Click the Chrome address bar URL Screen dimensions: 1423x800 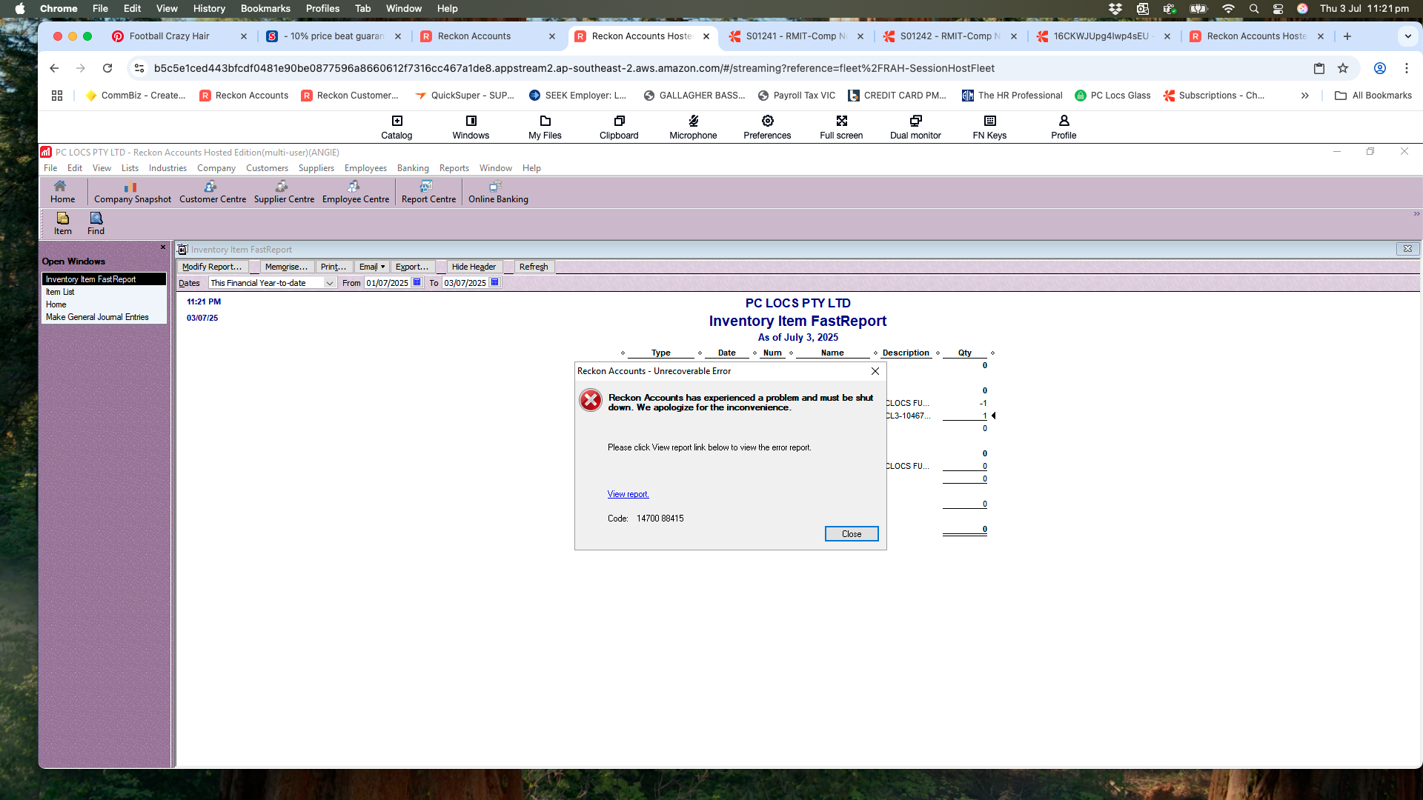[x=574, y=68]
